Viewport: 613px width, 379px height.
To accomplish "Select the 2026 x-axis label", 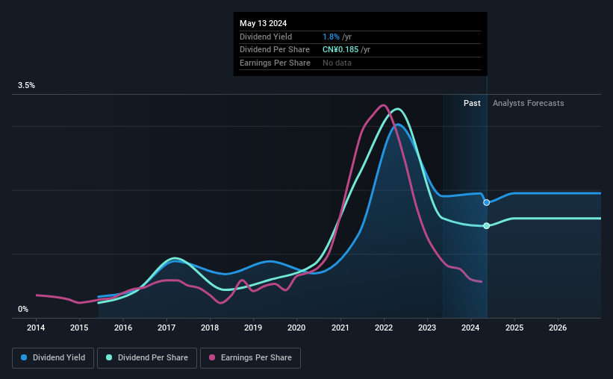I will coord(558,328).
